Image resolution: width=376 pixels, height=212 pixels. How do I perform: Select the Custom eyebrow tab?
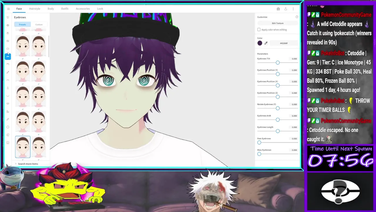(x=39, y=24)
